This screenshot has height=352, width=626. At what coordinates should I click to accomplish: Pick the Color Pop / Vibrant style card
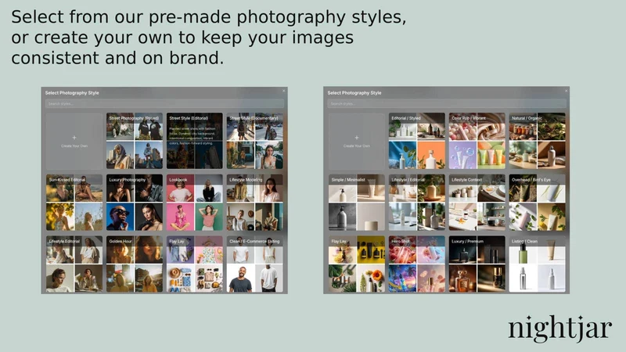[x=477, y=141]
